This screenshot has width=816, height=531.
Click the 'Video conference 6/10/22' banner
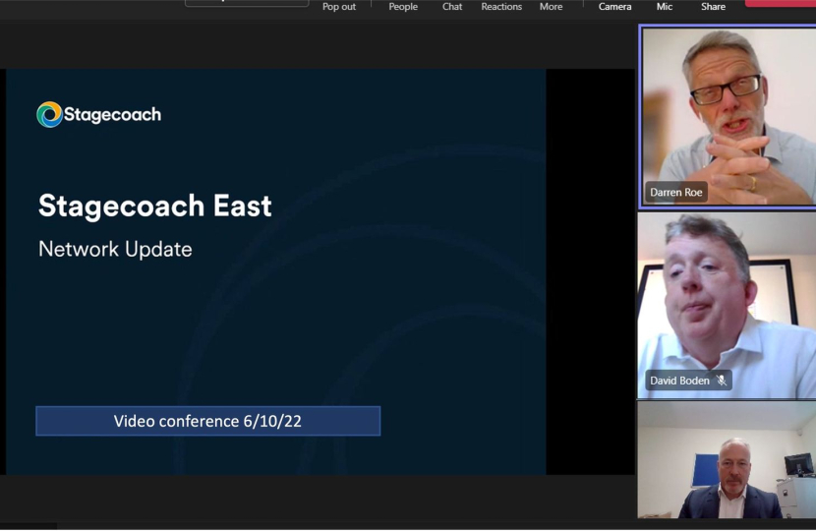(208, 421)
